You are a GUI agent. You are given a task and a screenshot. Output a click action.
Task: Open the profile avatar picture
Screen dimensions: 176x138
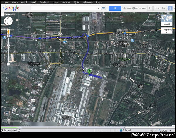tap(170, 8)
